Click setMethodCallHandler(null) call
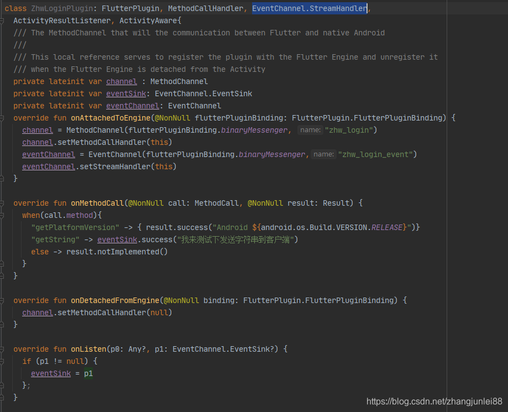The image size is (508, 412). (x=114, y=312)
